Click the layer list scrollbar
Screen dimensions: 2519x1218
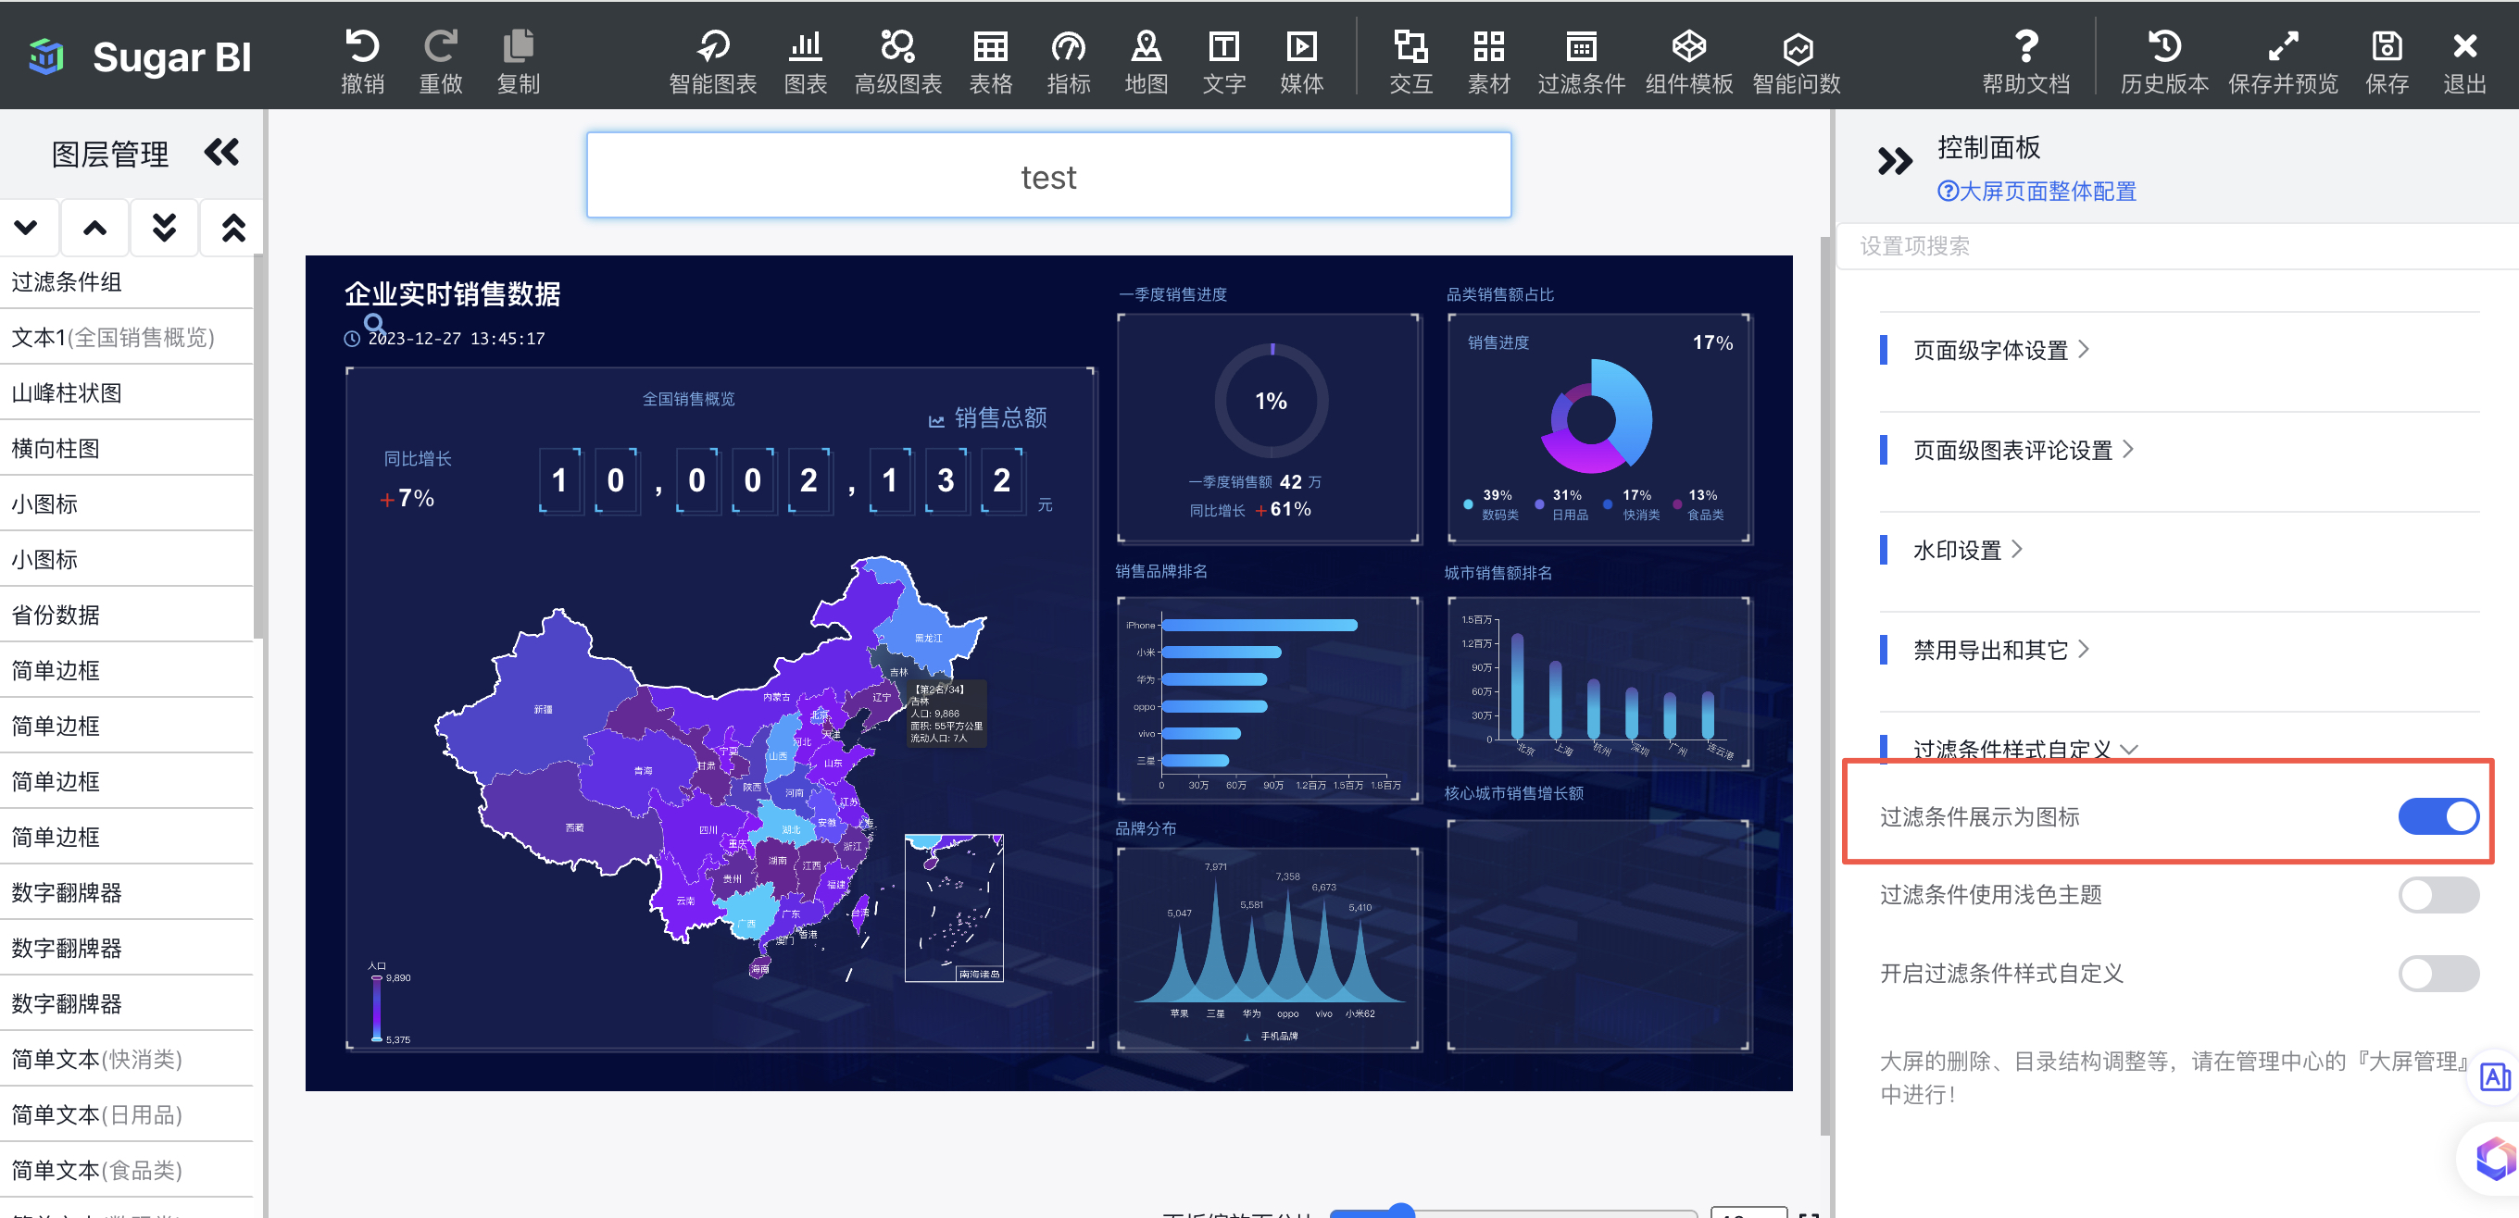coord(258,446)
